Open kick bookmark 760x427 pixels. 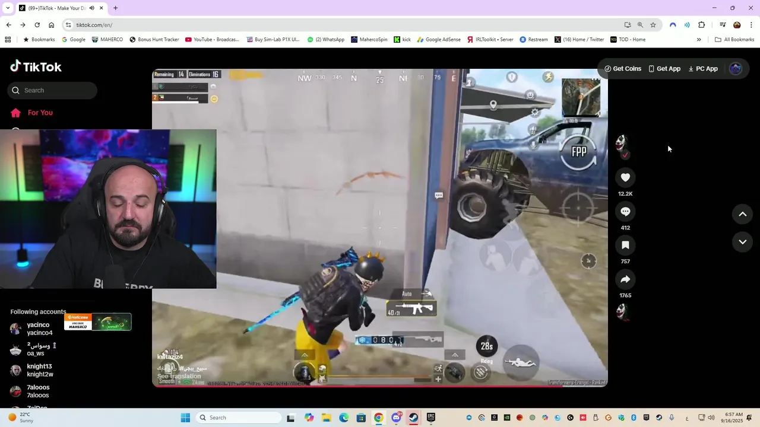coord(402,40)
